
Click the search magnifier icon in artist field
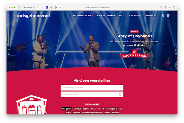coord(120,88)
